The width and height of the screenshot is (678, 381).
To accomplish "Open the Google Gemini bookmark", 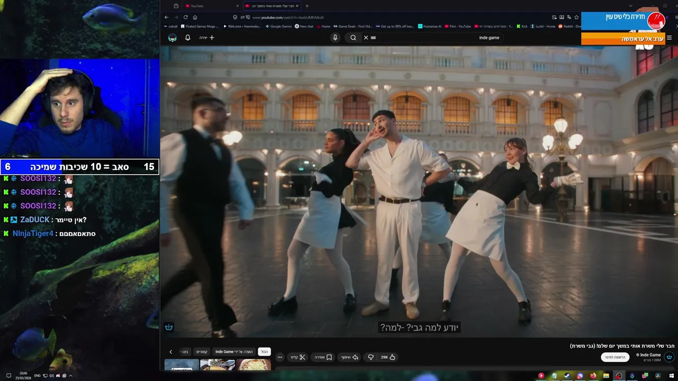I will 279,26.
